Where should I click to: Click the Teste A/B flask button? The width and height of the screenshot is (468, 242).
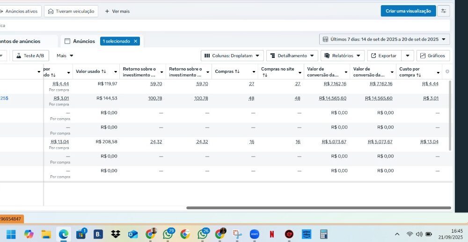coord(30,56)
